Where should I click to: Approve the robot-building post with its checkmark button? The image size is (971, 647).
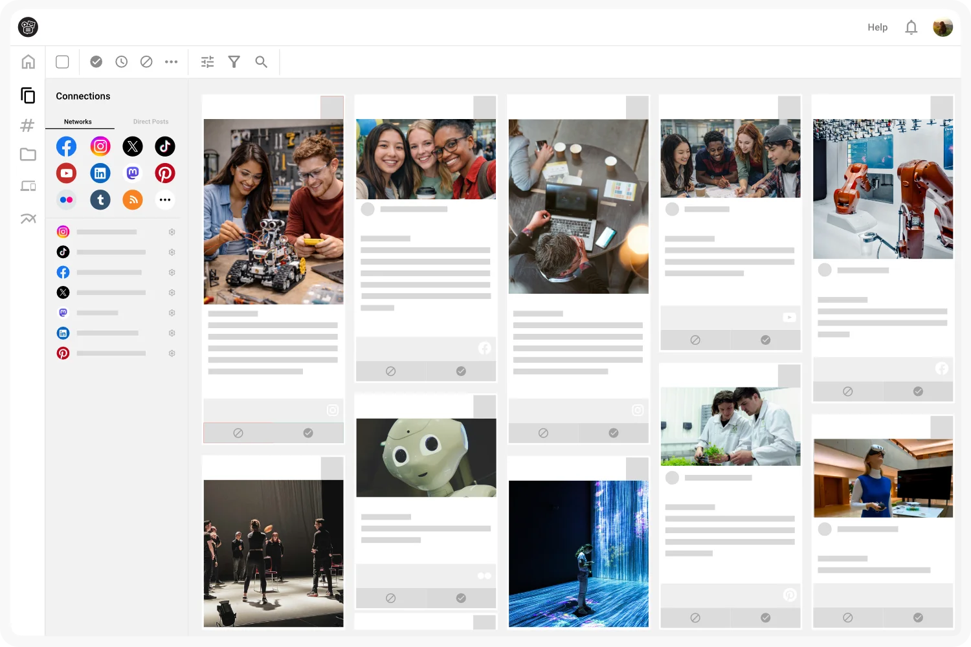click(308, 433)
